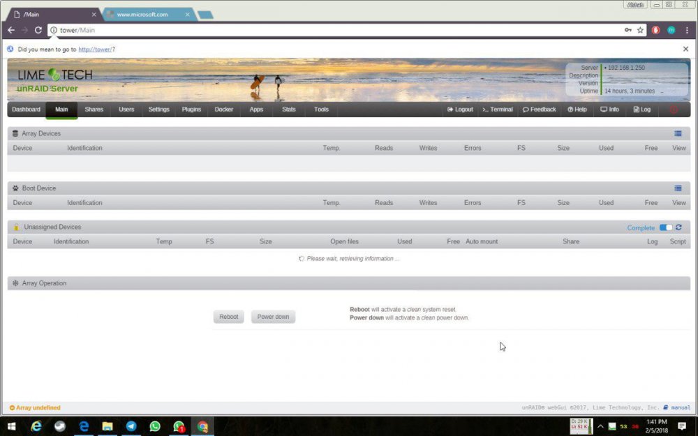
Task: Open Microsoft Edge from the taskbar
Action: pyautogui.click(x=84, y=426)
